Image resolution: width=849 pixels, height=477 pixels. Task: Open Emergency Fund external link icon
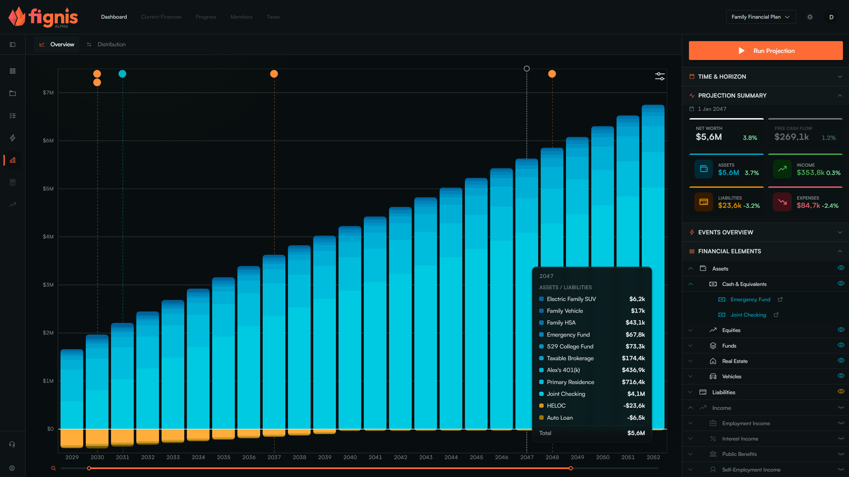coord(780,299)
